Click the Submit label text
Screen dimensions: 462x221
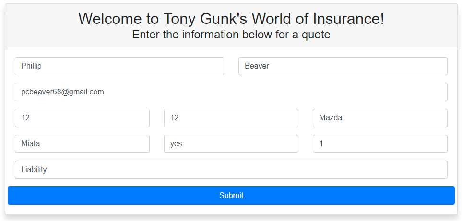tap(231, 196)
